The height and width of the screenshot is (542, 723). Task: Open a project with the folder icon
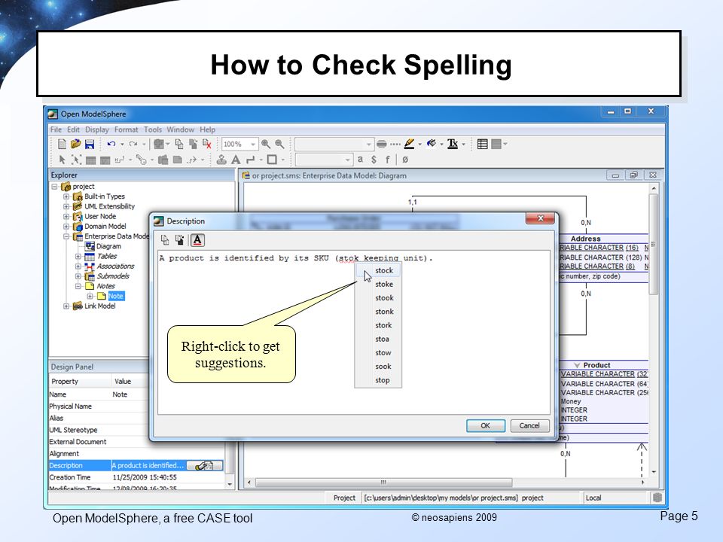click(x=75, y=145)
